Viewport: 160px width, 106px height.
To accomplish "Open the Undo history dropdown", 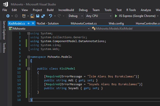I will pyautogui.click(x=55, y=16).
